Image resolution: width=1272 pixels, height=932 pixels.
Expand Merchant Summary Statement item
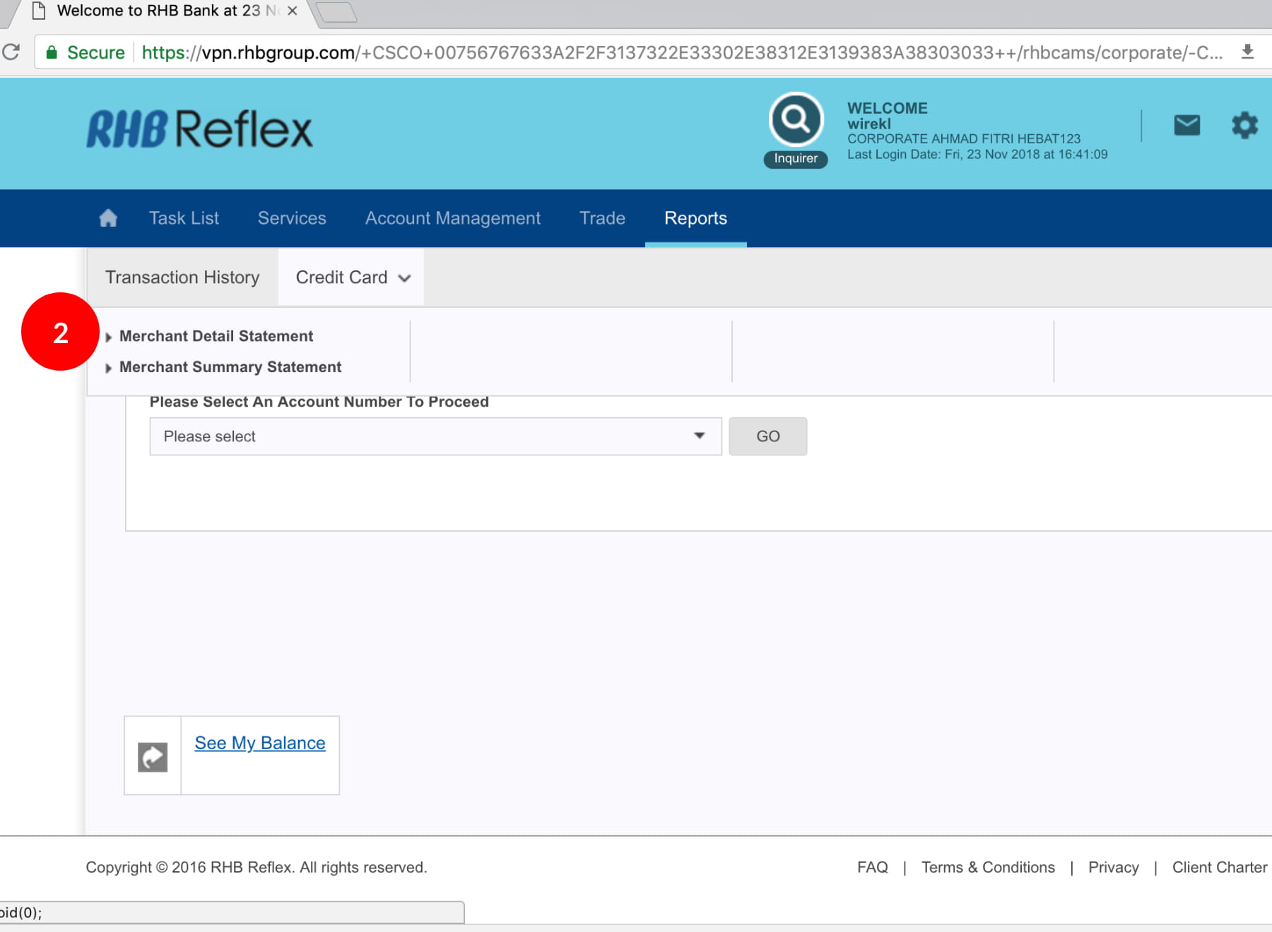[230, 367]
